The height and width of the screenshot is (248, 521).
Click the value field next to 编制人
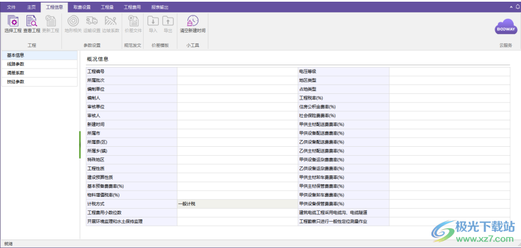click(x=237, y=98)
